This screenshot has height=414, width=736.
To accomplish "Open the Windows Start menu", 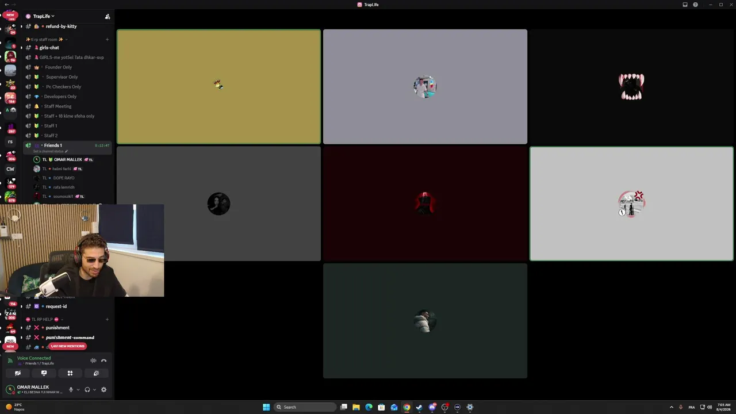I will [266, 407].
